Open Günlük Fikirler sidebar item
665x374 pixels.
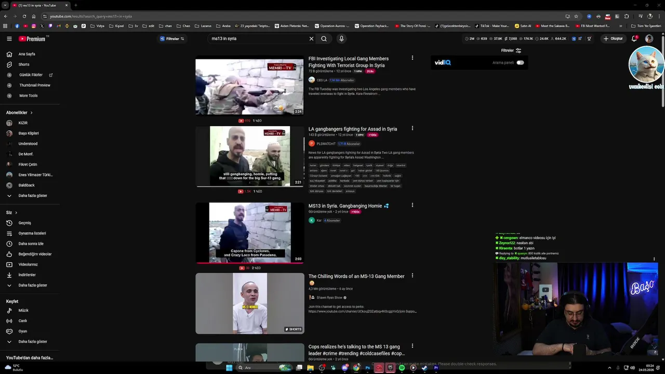click(30, 75)
